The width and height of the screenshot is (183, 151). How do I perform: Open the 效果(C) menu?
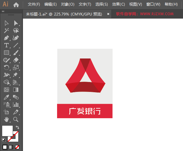pyautogui.click(x=118, y=4)
